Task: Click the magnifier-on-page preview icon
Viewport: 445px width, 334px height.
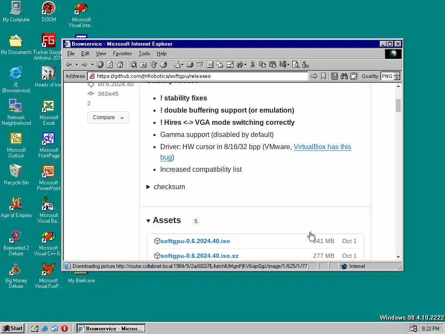Action: (296, 65)
